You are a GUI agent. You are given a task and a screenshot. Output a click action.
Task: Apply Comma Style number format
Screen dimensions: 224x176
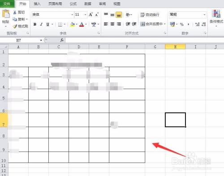[x=188, y=24]
